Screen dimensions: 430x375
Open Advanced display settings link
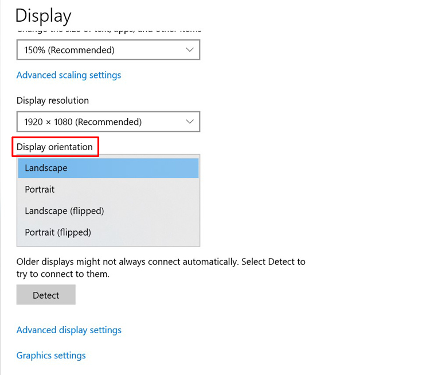pyautogui.click(x=69, y=330)
